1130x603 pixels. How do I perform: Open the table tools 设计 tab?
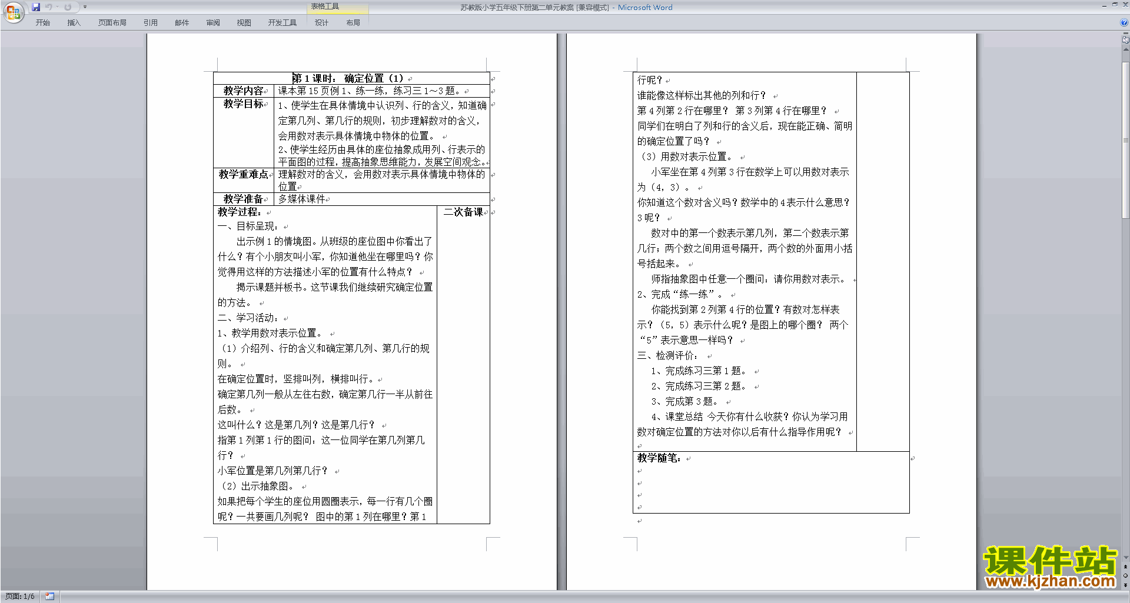[321, 23]
